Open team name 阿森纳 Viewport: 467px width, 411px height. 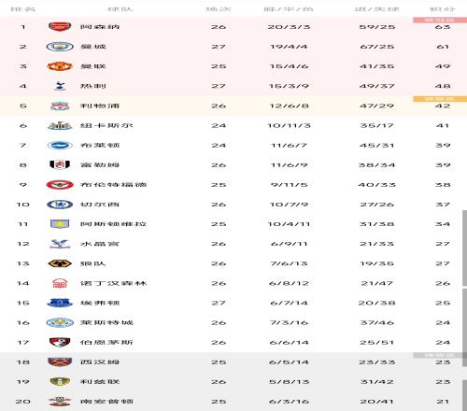tap(100, 27)
